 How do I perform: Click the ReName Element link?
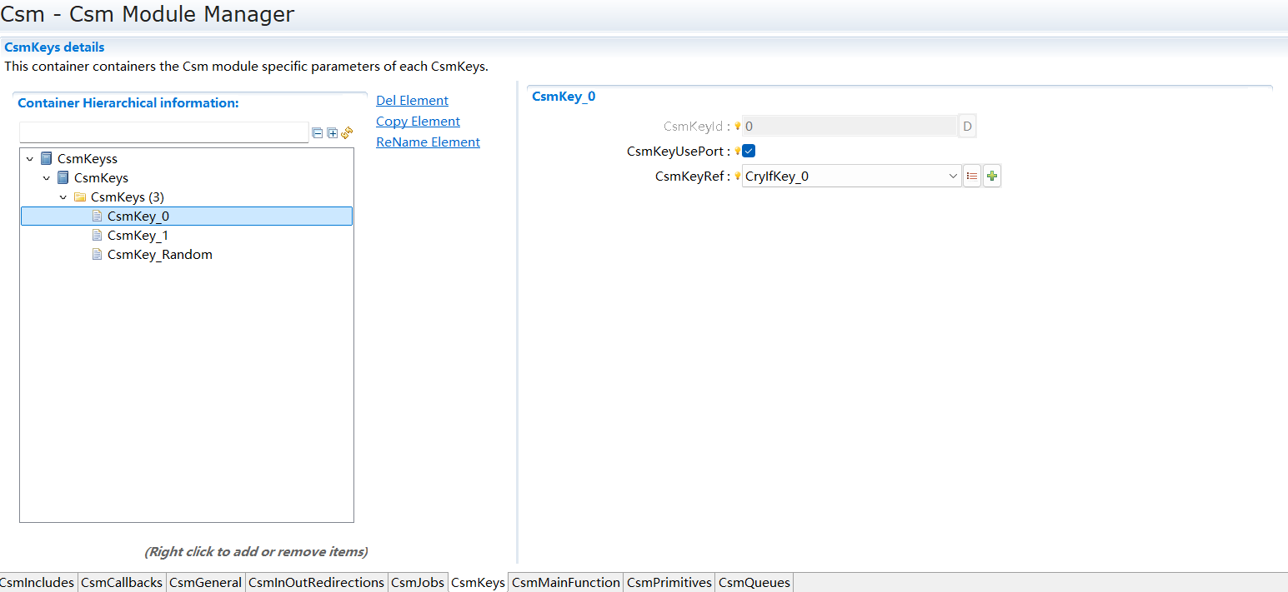[x=428, y=142]
